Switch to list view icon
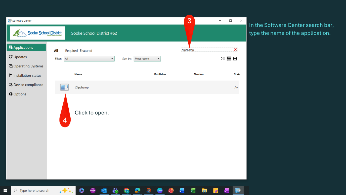The width and height of the screenshot is (346, 195). [229, 58]
